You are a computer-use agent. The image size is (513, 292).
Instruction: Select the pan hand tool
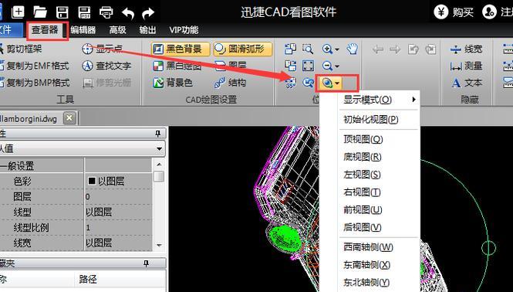(x=352, y=49)
